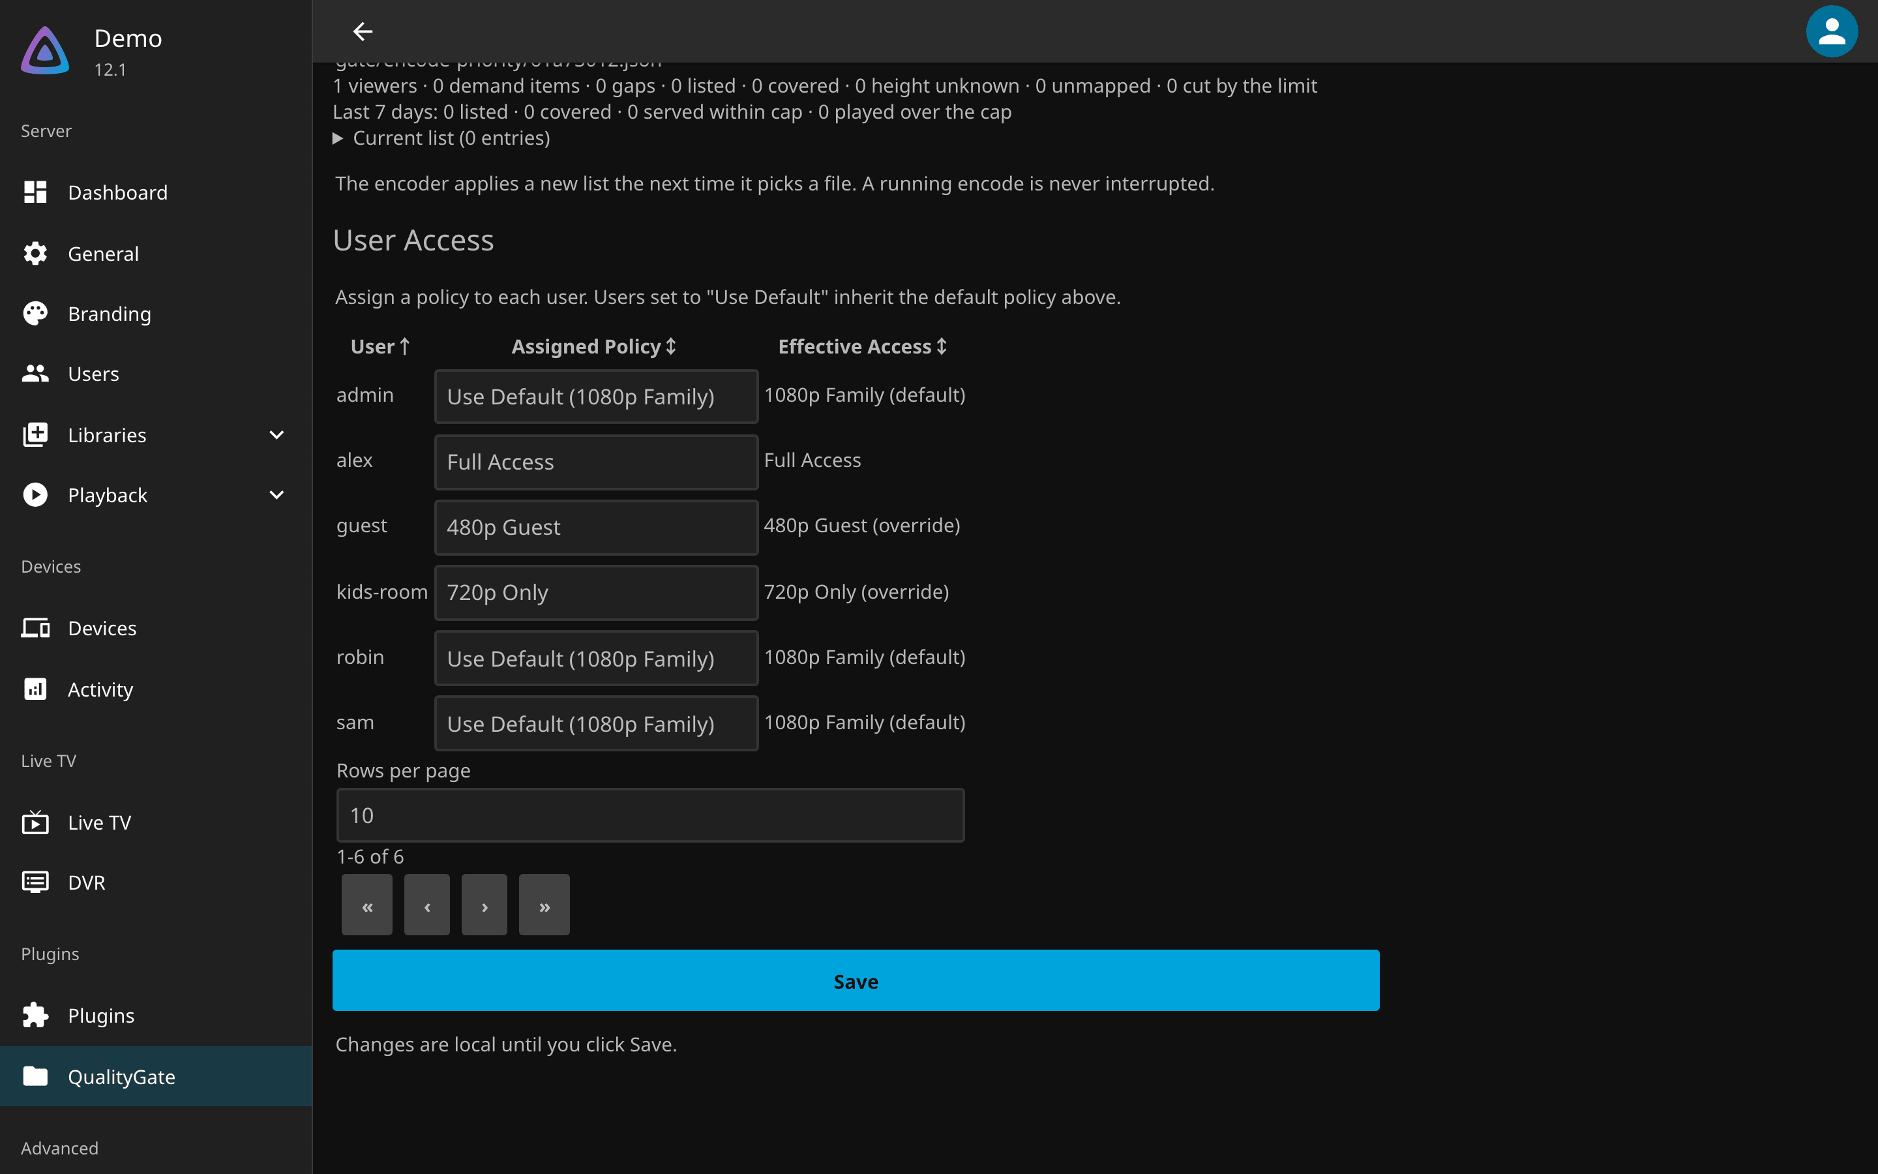Click the Live TV television icon
Viewport: 1878px width, 1174px height.
click(35, 822)
